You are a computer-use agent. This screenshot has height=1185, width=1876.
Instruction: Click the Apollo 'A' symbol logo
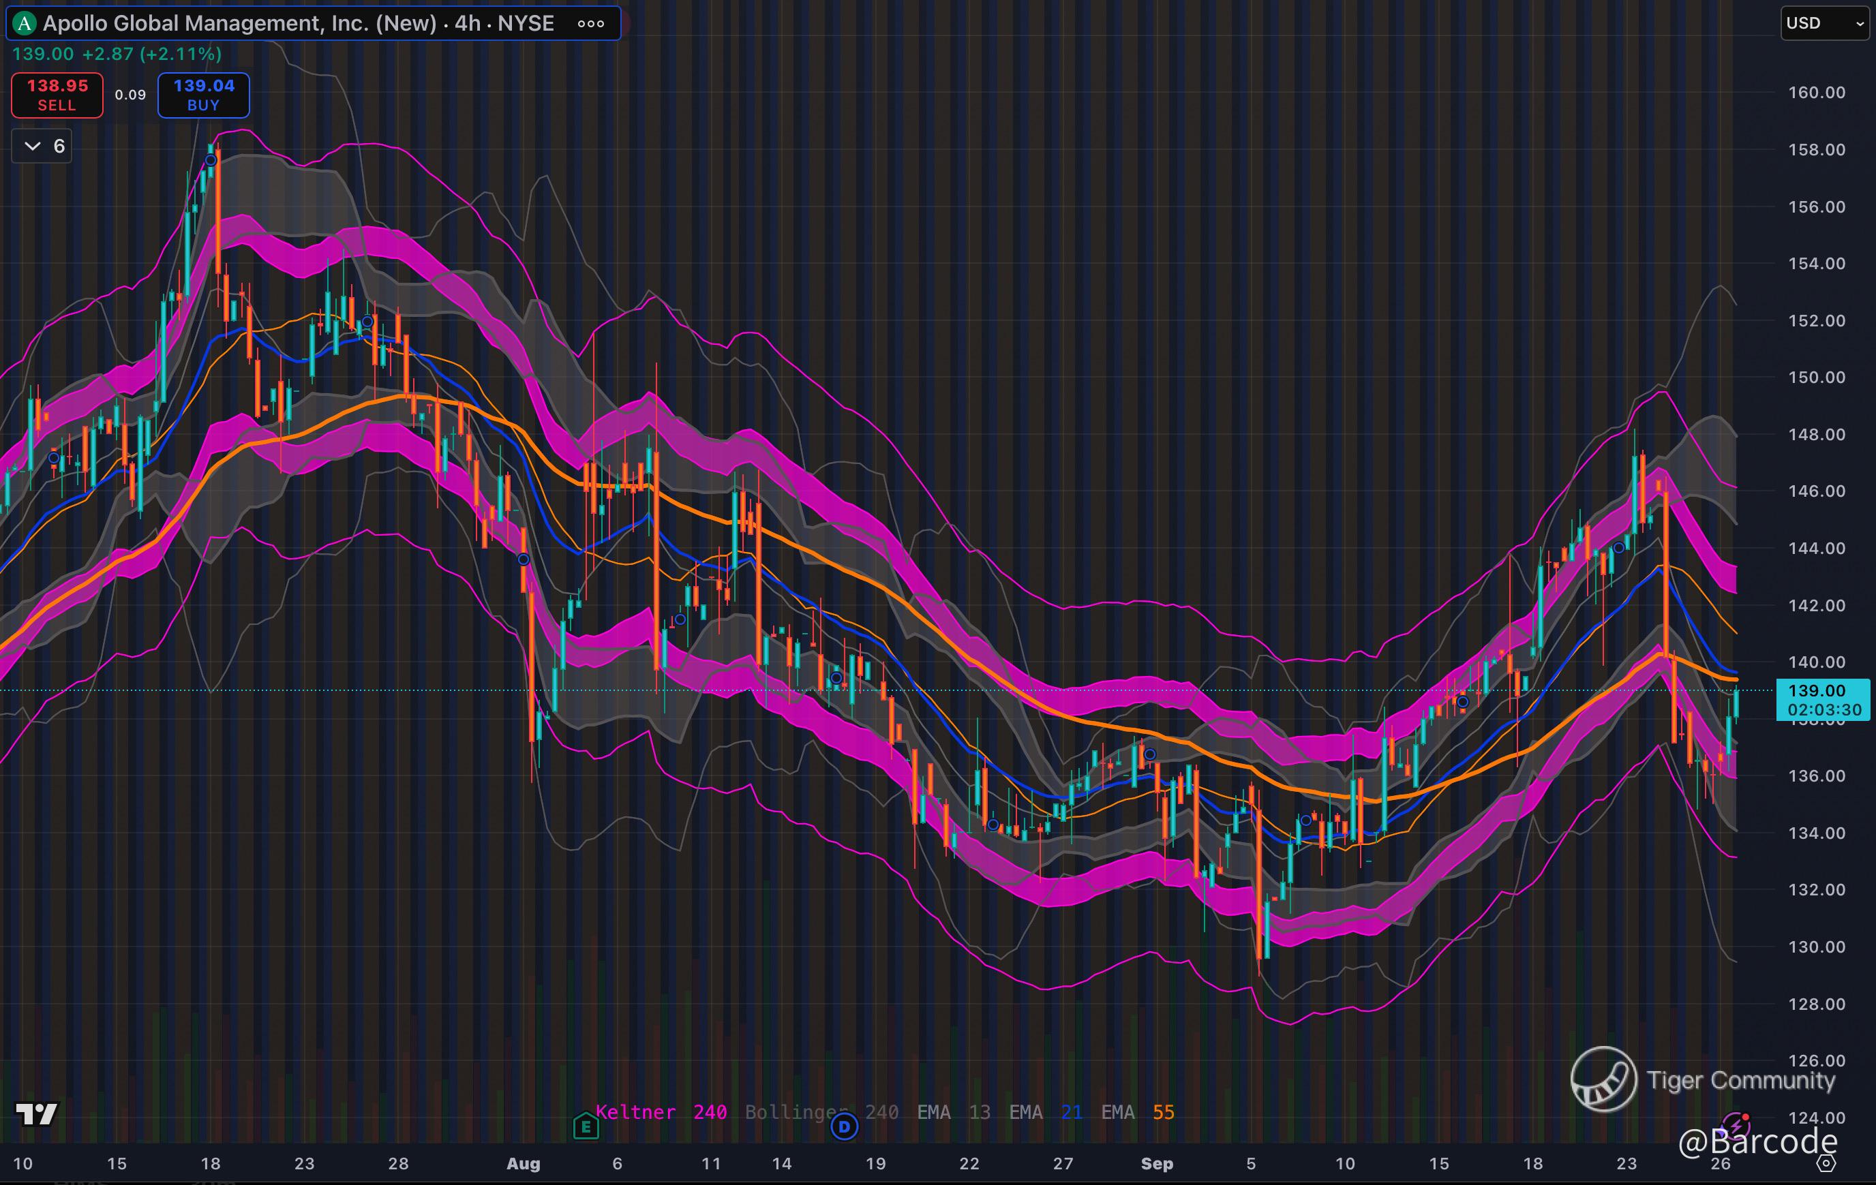[x=24, y=23]
